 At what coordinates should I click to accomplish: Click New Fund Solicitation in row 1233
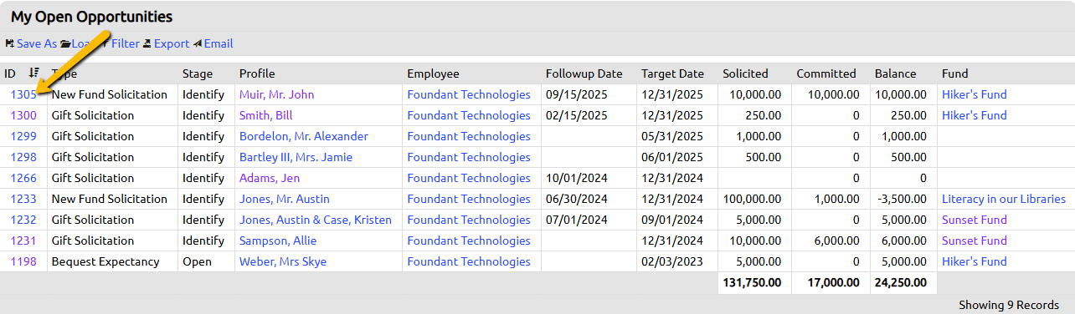tap(110, 199)
